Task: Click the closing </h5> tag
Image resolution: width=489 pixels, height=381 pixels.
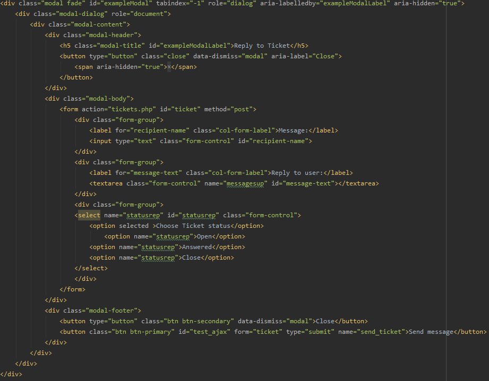Action: click(299, 46)
